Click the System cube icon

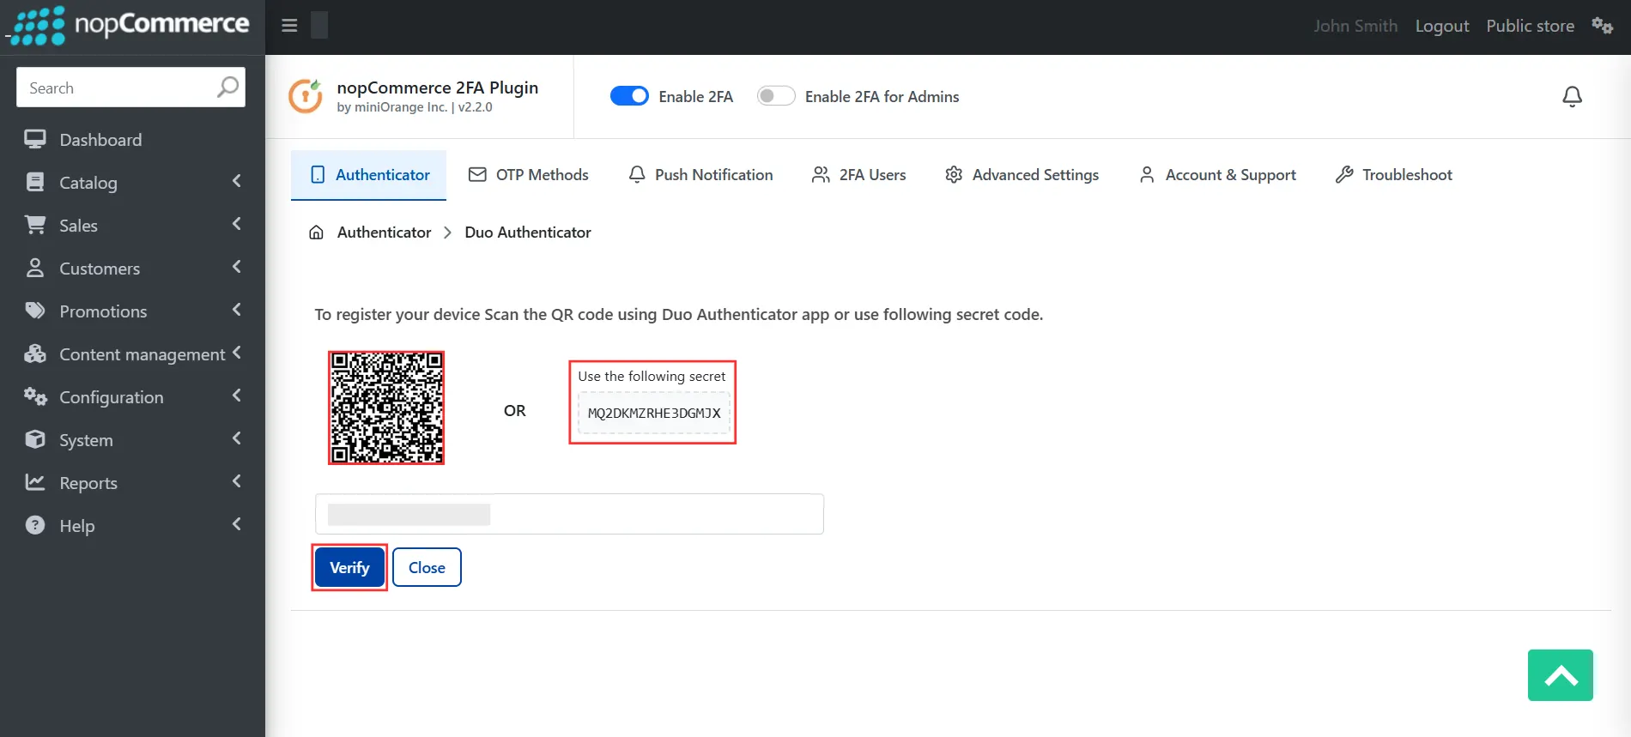[35, 439]
